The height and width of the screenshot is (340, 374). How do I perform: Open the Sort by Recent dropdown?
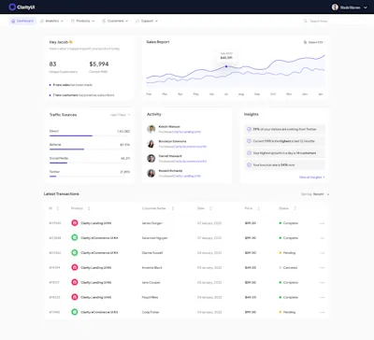[315, 194]
